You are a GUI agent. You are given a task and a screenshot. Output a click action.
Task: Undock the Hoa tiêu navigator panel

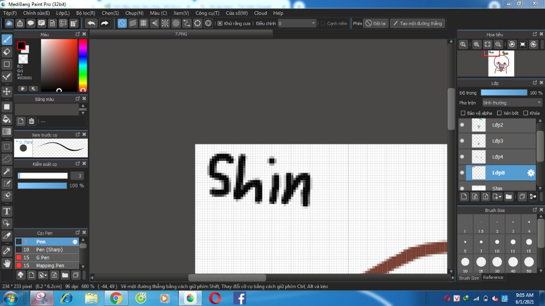click(534, 34)
